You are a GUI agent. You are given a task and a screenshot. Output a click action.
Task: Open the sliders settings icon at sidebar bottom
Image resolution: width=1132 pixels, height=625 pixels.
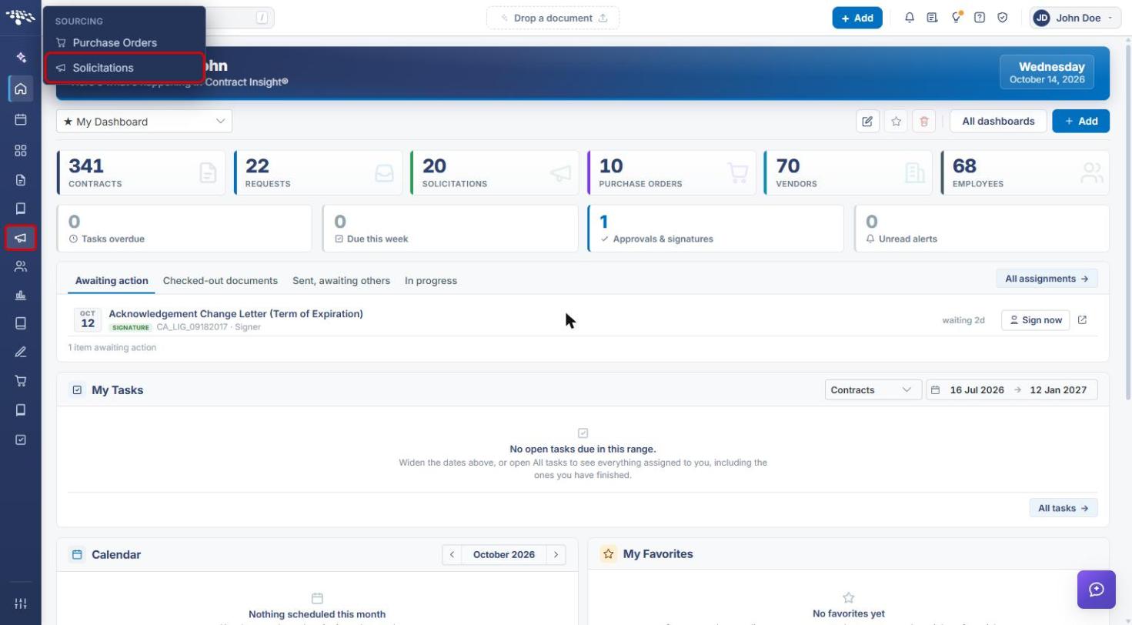click(x=21, y=603)
